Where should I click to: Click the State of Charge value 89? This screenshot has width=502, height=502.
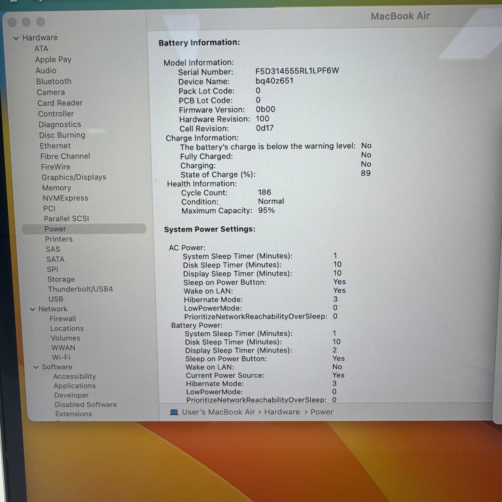coord(366,173)
